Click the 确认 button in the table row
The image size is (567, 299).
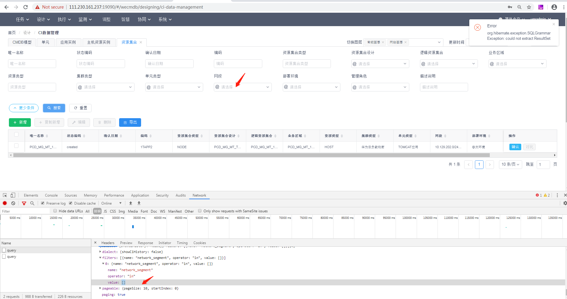(515, 147)
